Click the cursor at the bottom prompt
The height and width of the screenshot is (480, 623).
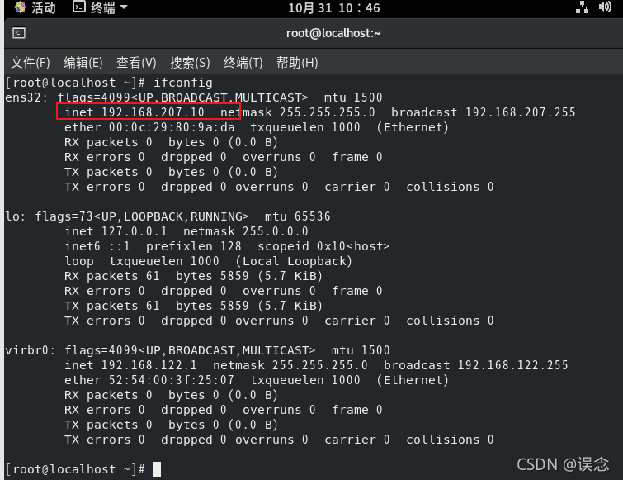click(158, 469)
